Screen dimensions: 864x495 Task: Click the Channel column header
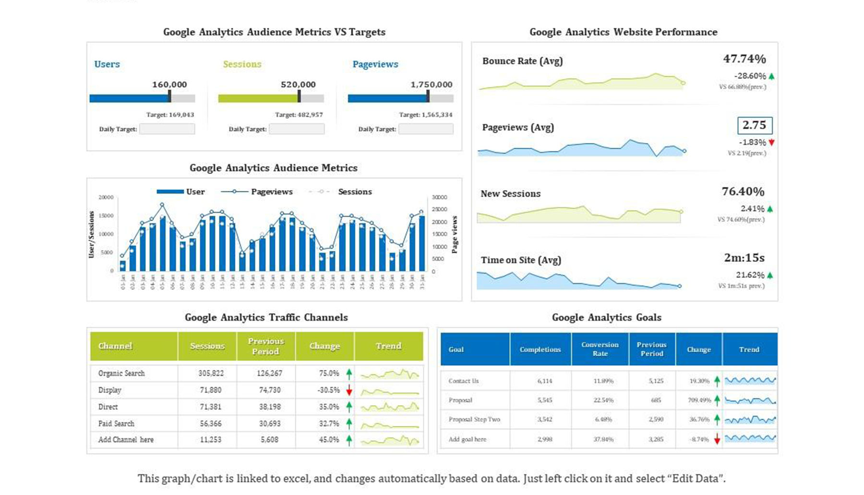134,346
